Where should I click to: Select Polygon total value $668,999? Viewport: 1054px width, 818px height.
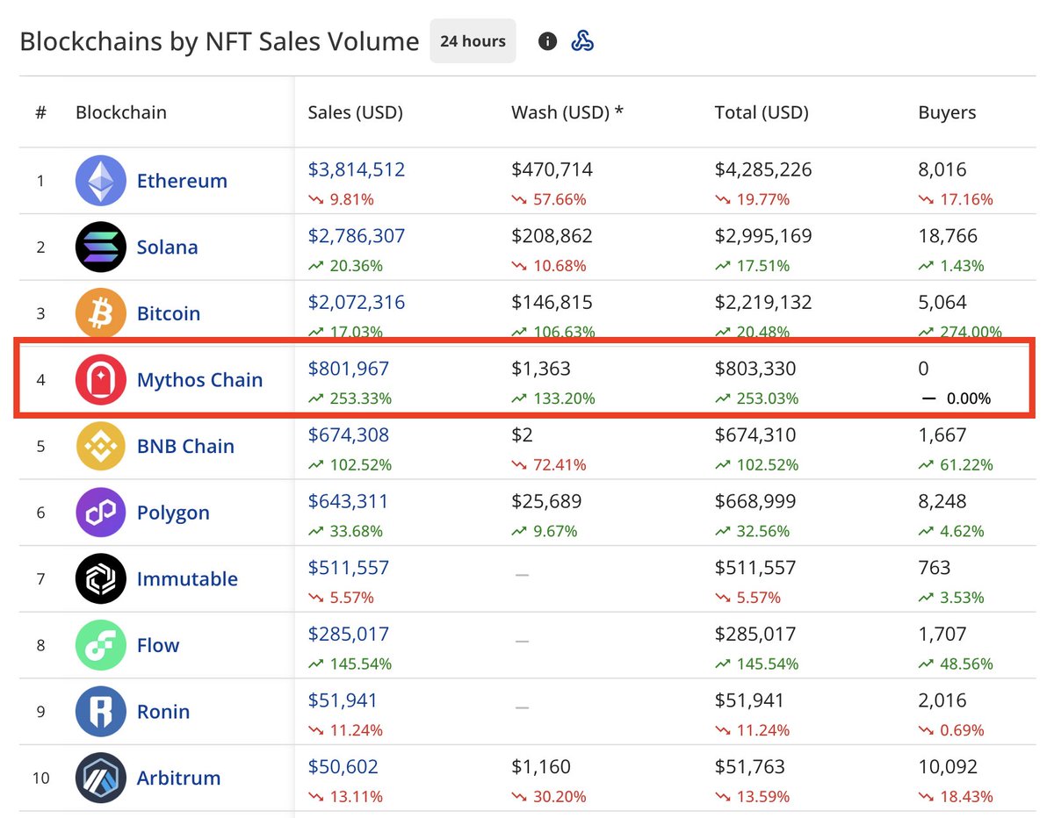[x=755, y=501]
